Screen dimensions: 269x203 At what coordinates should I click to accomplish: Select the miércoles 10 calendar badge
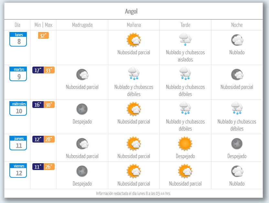[18, 108]
